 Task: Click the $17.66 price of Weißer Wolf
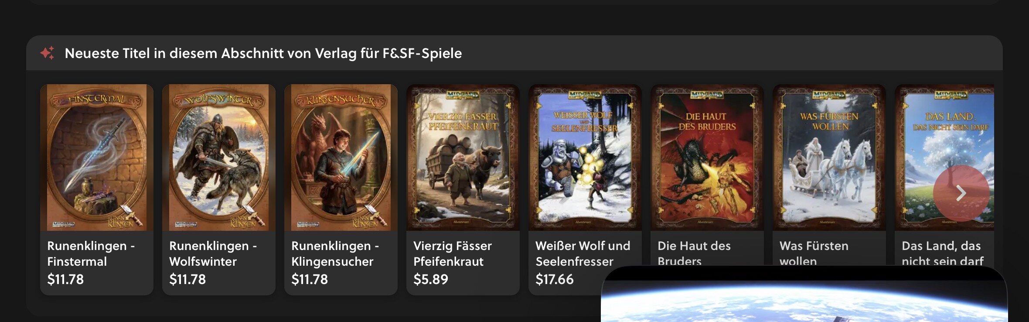(555, 279)
